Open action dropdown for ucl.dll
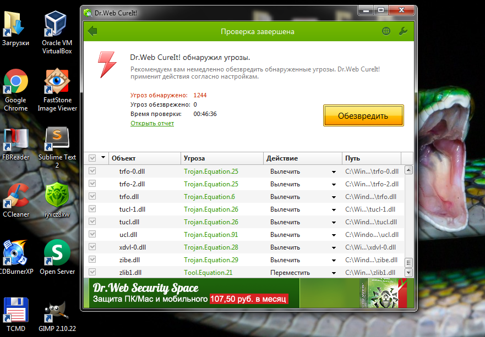The image size is (485, 337). tap(334, 235)
